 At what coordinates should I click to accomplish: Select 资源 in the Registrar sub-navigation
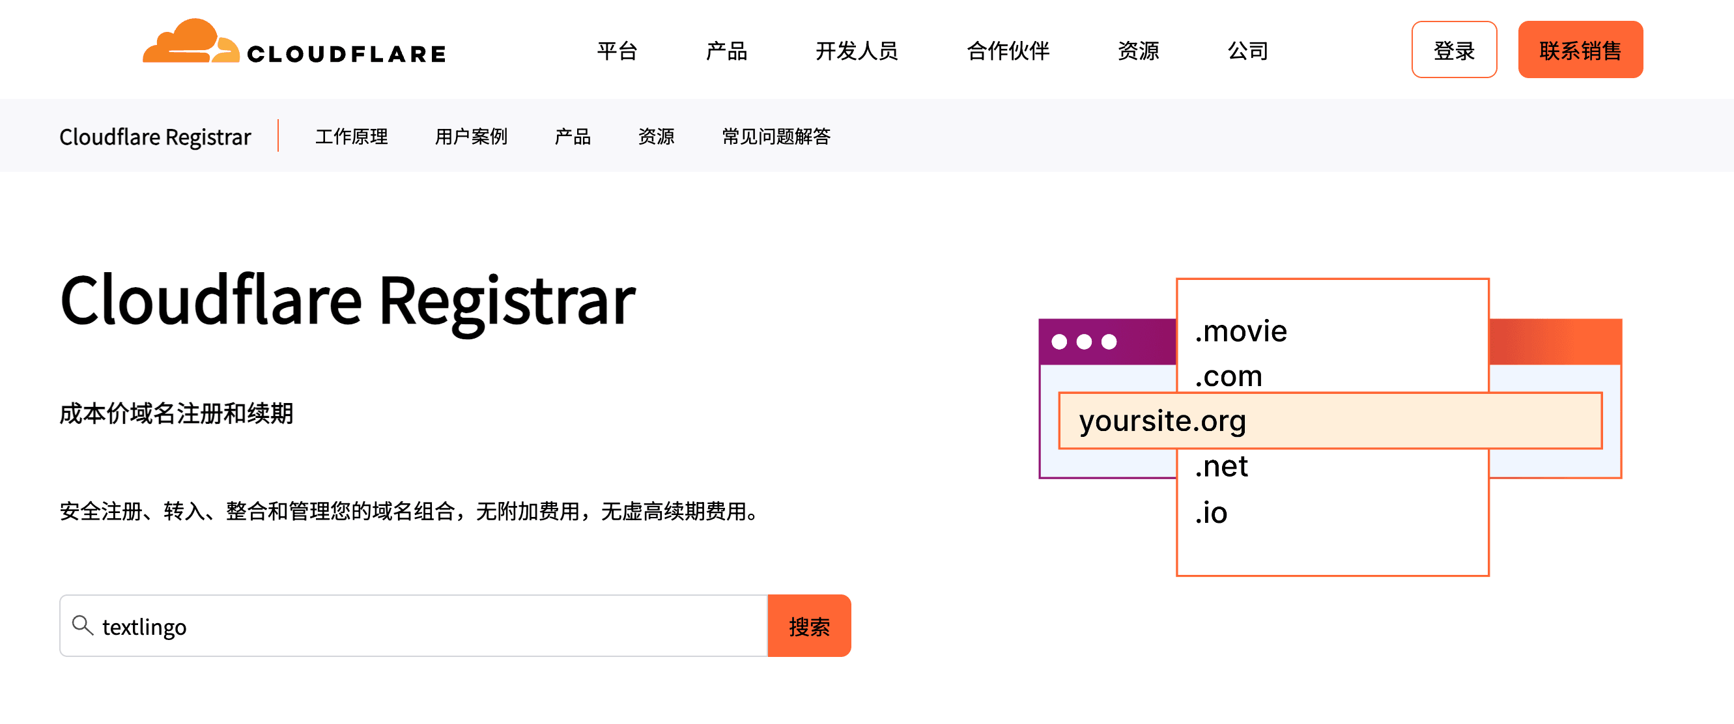tap(656, 137)
